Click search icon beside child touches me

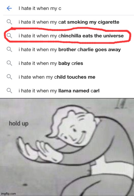pyautogui.click(x=9, y=77)
